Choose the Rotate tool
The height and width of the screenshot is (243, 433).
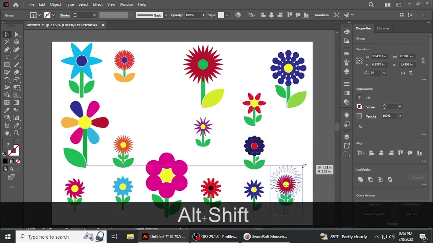pyautogui.click(x=7, y=80)
